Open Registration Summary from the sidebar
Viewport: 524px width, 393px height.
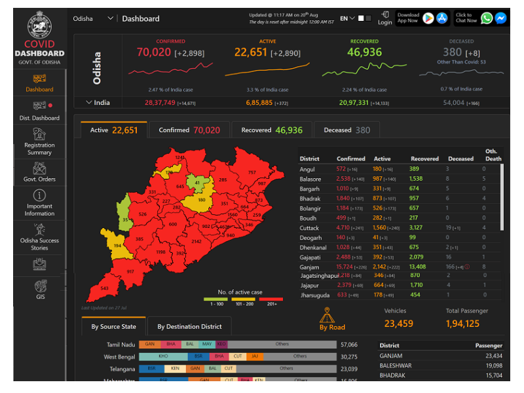(x=39, y=134)
